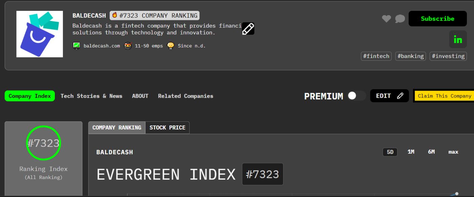Open the Related Companies tab
The image size is (474, 197).
click(186, 96)
